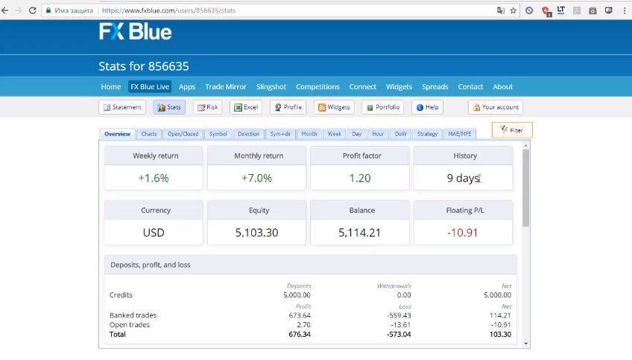Open the Your account lock button
Viewport: 632px width, 360px height.
coord(495,107)
